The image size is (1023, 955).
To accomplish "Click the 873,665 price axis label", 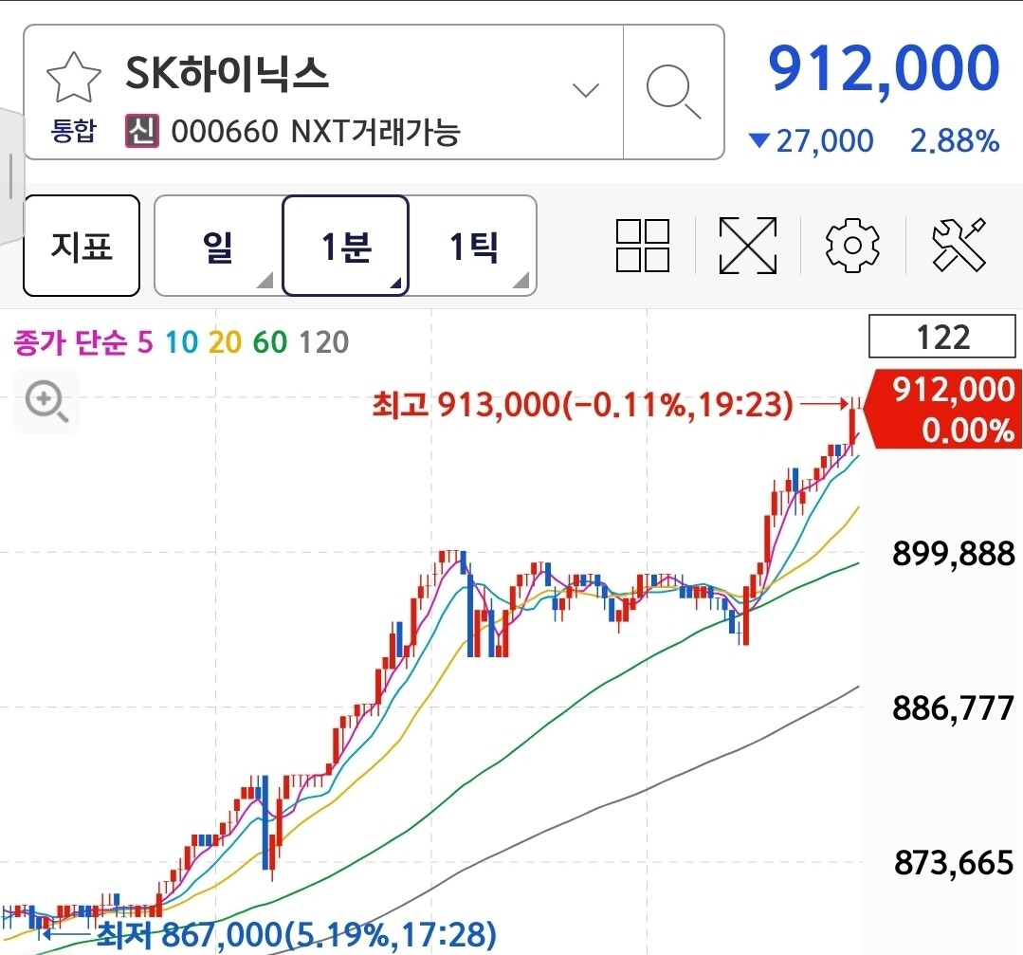I will tap(954, 862).
